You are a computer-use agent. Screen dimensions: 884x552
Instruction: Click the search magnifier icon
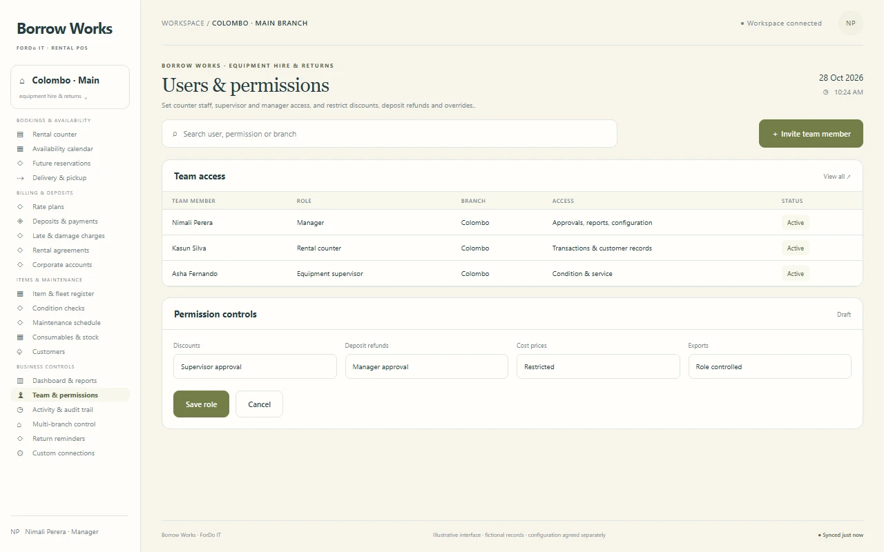(175, 134)
